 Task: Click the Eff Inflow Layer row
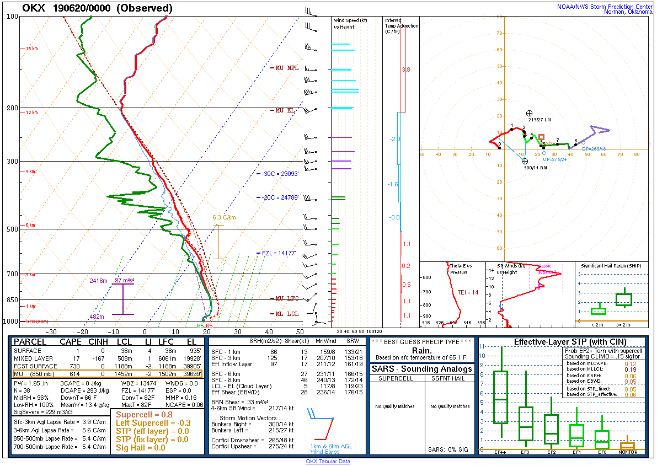(x=287, y=364)
